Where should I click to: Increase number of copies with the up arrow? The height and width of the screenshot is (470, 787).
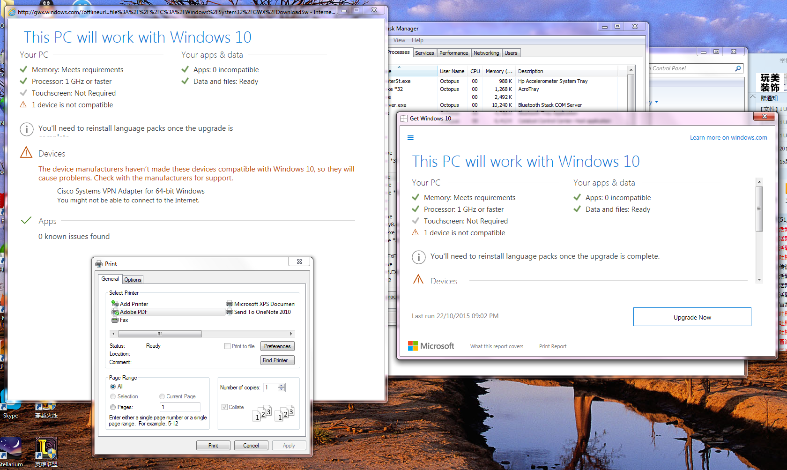coord(282,385)
